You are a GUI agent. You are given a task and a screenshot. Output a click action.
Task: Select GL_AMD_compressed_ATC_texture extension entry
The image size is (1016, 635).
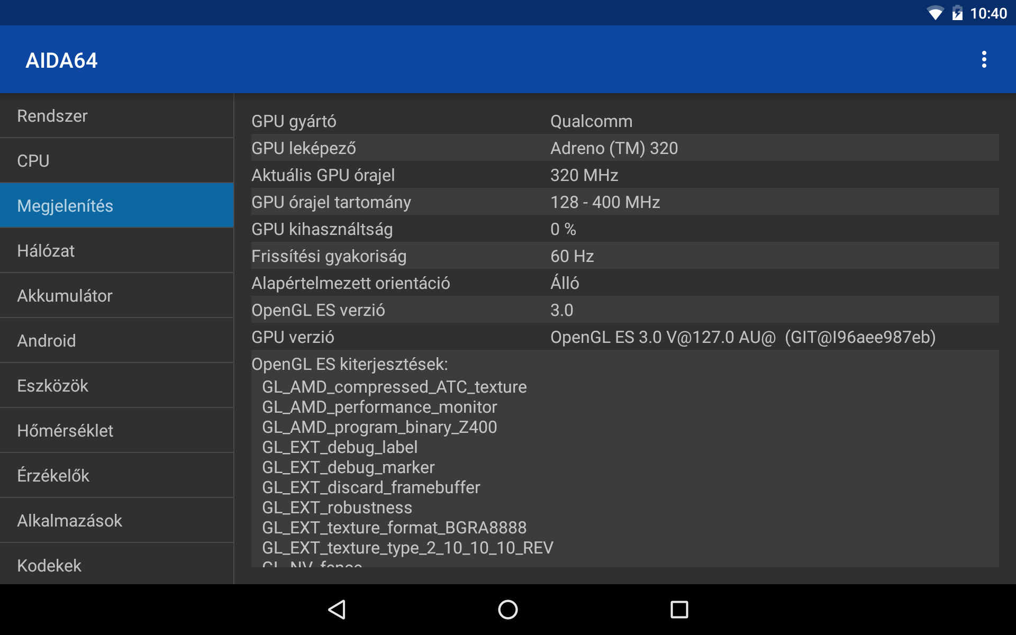(394, 387)
